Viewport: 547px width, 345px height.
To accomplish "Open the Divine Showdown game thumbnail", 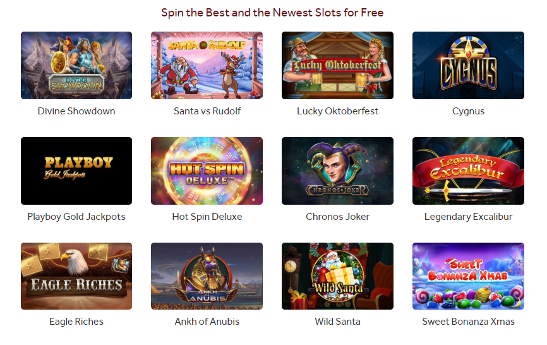I will 76,65.
